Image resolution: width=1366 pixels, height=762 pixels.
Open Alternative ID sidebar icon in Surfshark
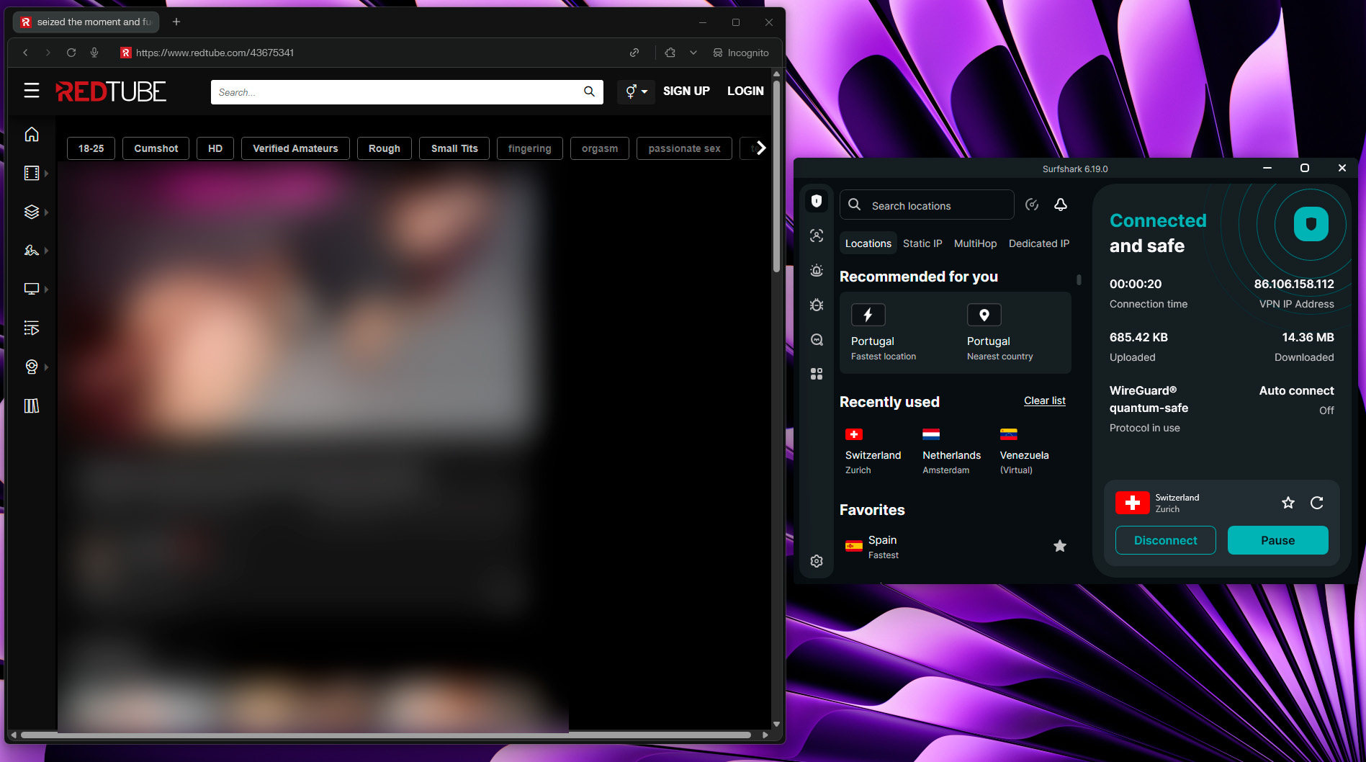817,236
